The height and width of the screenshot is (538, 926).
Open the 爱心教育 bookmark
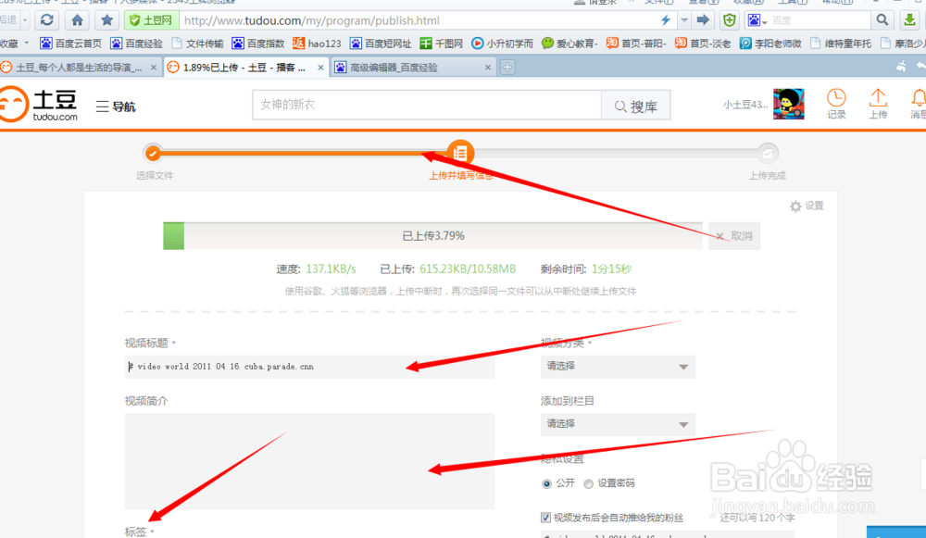569,44
